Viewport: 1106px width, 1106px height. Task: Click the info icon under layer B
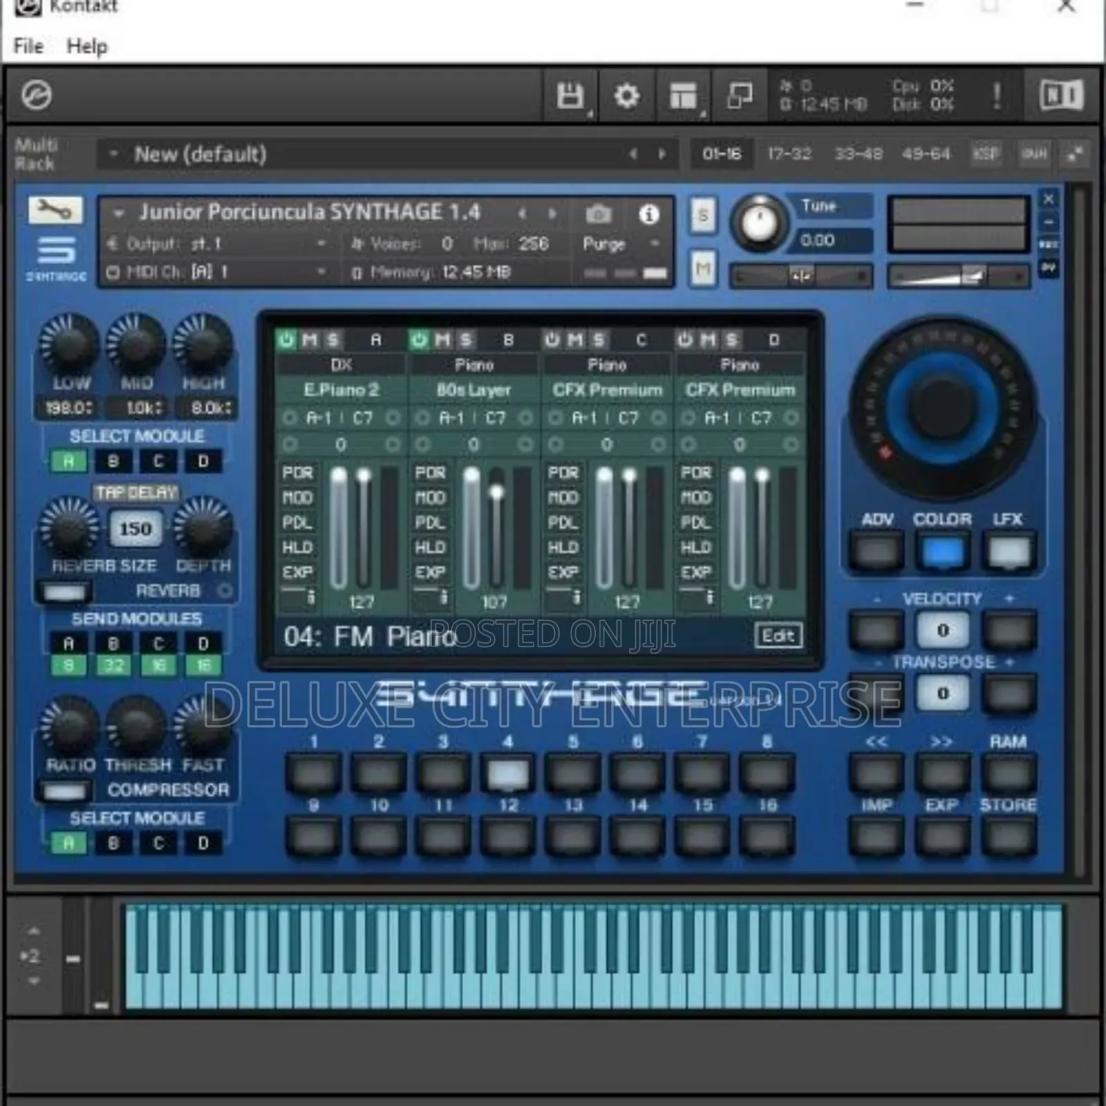[443, 597]
